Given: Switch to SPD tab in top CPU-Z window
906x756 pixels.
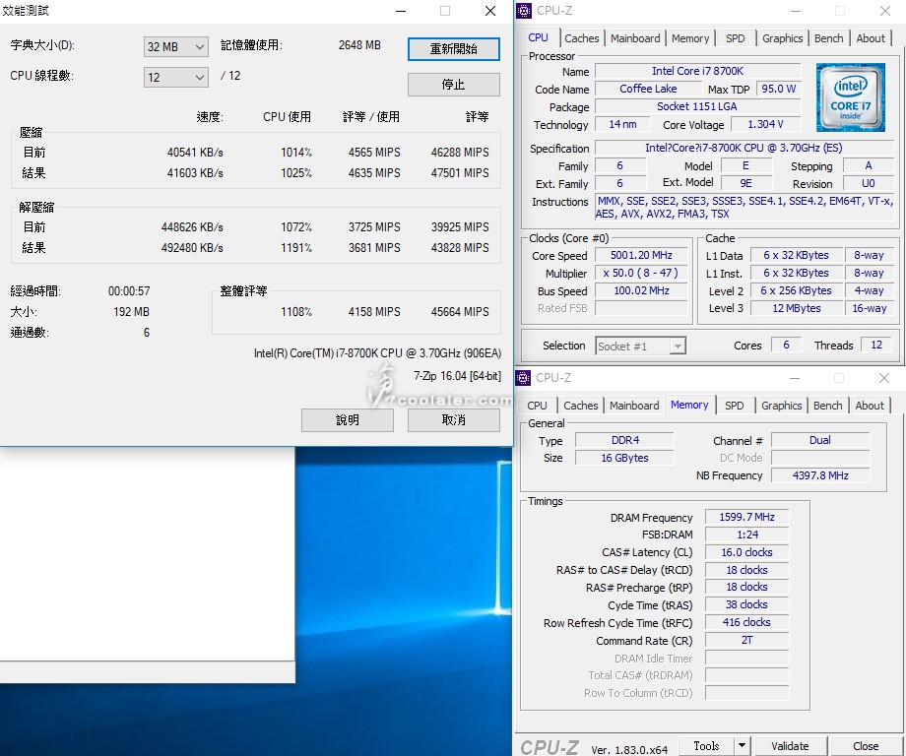Looking at the screenshot, I should point(735,38).
